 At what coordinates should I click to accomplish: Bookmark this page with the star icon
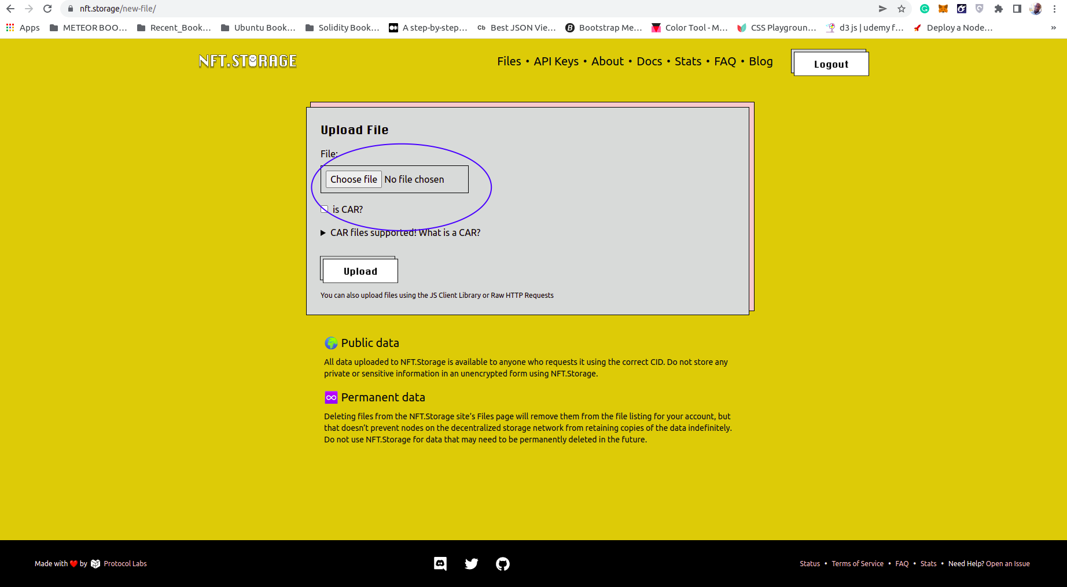(901, 9)
